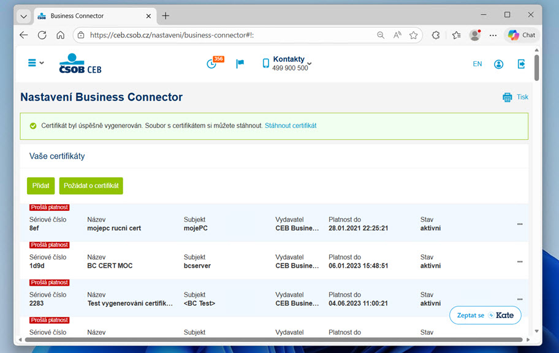Ask Kate assistant via Zeptat se button

coord(485,315)
